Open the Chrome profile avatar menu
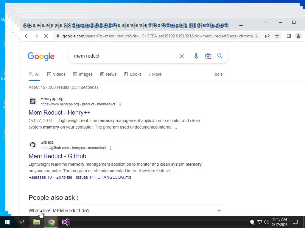 [x=298, y=36]
